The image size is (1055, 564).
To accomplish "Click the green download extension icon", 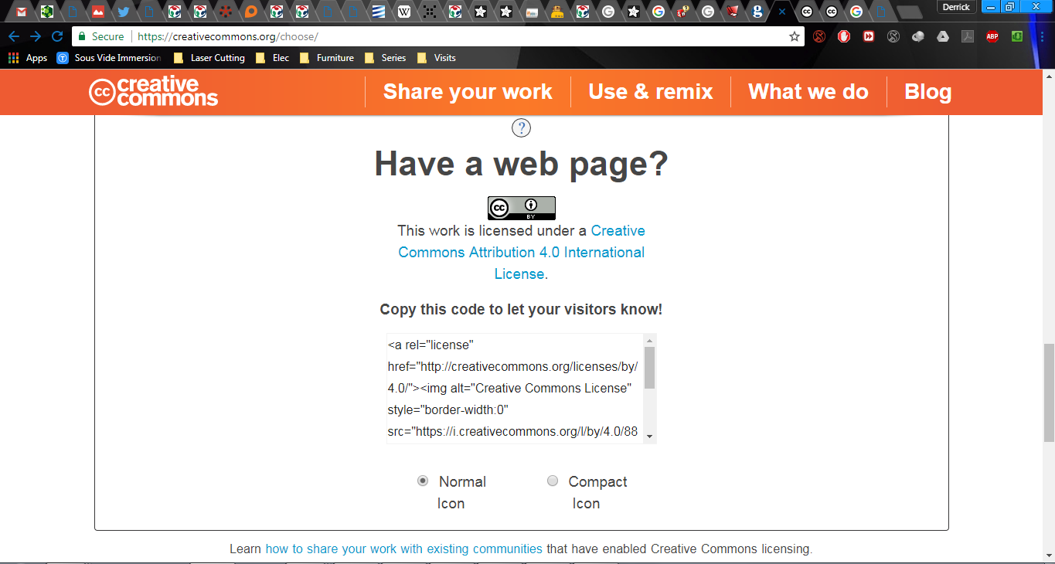I will [1018, 36].
